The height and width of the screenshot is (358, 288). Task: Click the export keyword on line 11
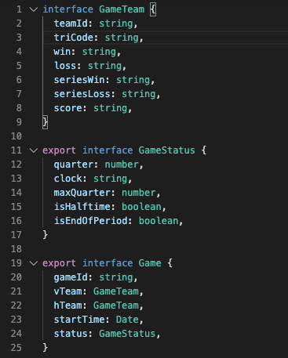(59, 150)
